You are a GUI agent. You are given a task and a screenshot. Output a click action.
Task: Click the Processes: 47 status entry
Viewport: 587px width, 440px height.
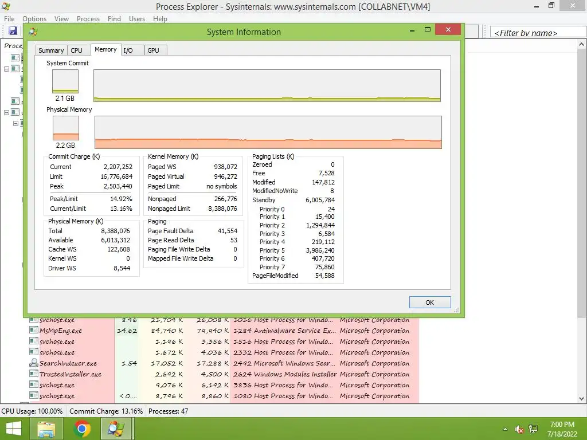[168, 411]
